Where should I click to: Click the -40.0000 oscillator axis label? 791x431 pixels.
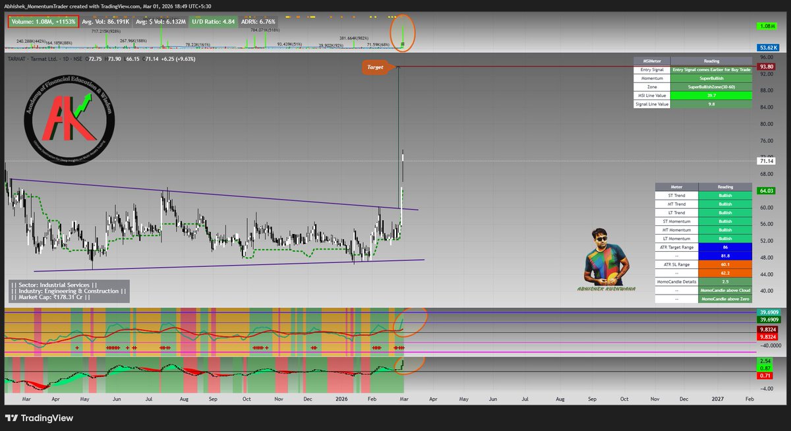(x=770, y=344)
